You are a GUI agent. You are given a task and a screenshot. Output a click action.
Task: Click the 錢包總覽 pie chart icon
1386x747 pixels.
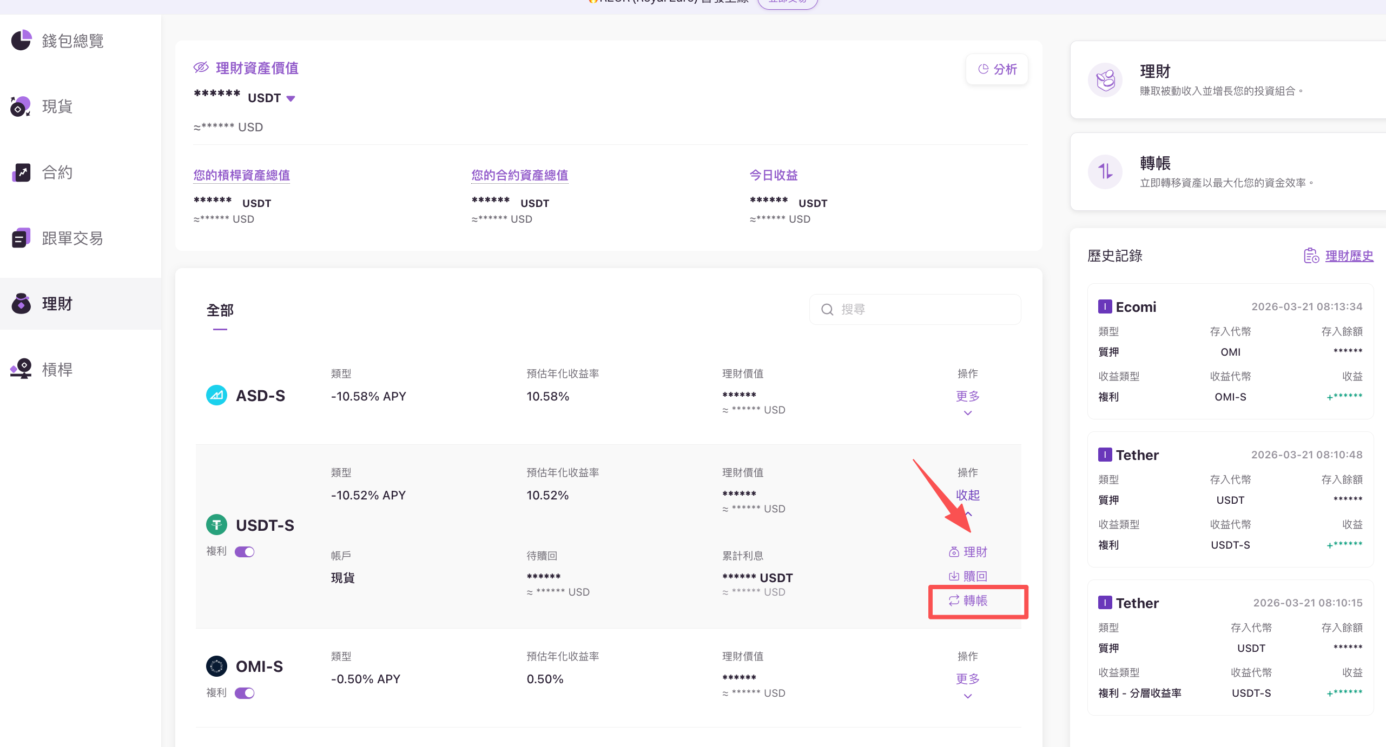click(21, 41)
